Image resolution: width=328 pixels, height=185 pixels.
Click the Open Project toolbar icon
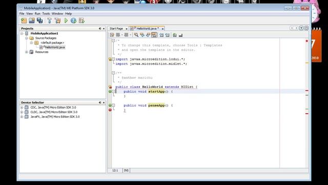point(32,21)
